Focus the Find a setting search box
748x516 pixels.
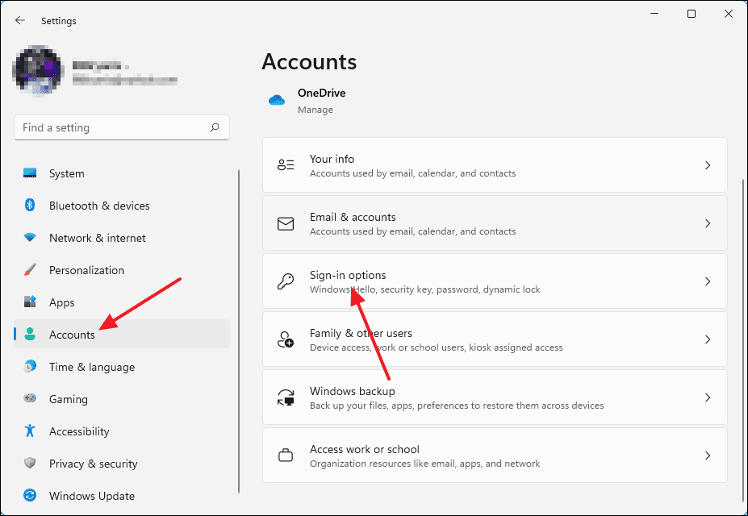[x=122, y=127]
